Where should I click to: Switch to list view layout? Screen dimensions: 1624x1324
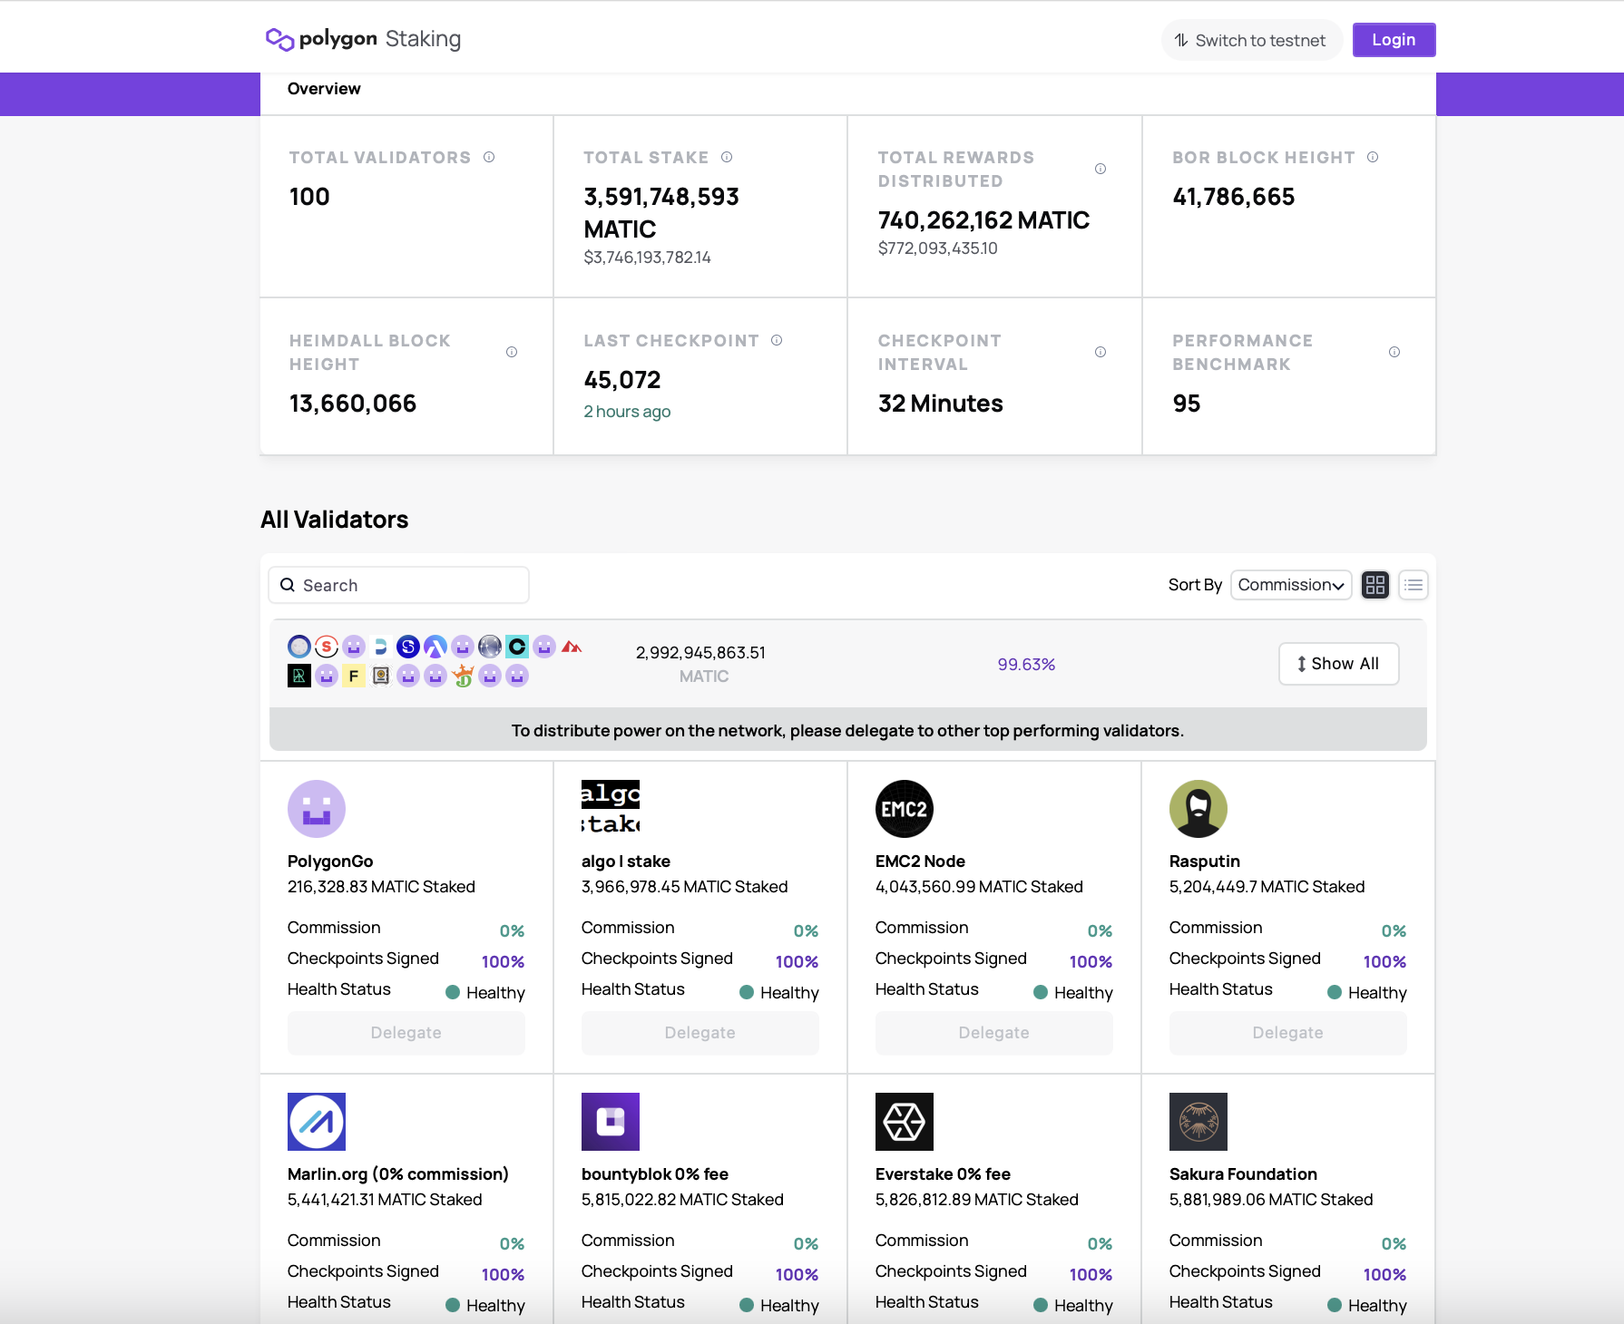(x=1414, y=585)
